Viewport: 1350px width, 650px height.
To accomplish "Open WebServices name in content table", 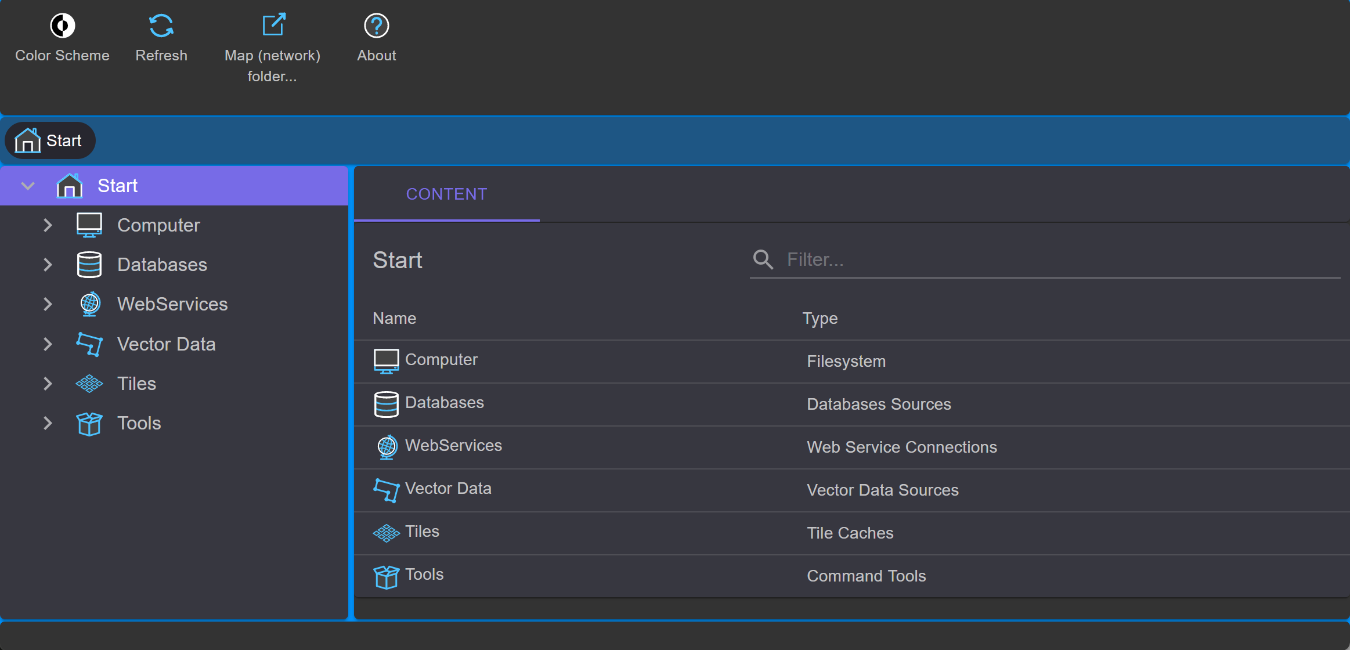I will click(453, 446).
